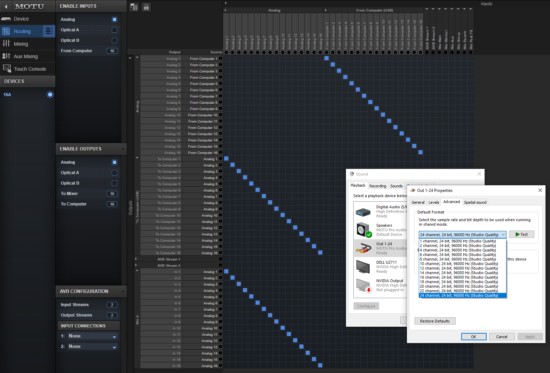The width and height of the screenshot is (550, 373).
Task: Toggle the blue patch point in Analog 1 output row
Action: [x=327, y=59]
